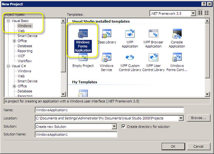The image size is (214, 154).
Task: Select Windows under Visual Basic
Action: [25, 26]
